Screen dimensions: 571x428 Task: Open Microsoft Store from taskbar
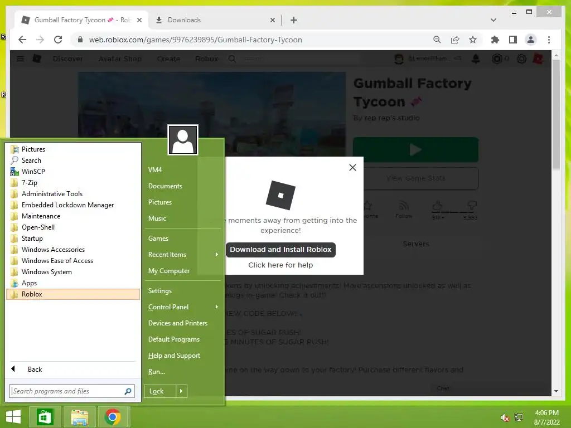click(45, 417)
